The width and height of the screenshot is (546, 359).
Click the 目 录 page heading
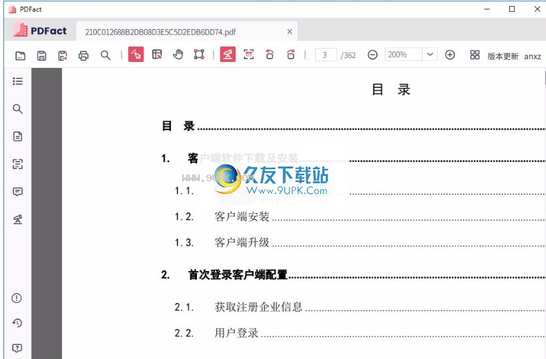[391, 90]
